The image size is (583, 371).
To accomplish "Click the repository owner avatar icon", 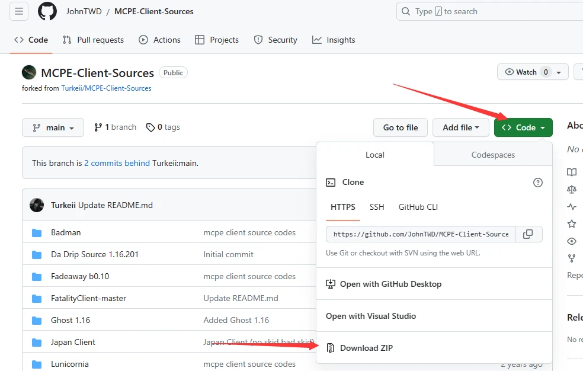I will [x=29, y=73].
